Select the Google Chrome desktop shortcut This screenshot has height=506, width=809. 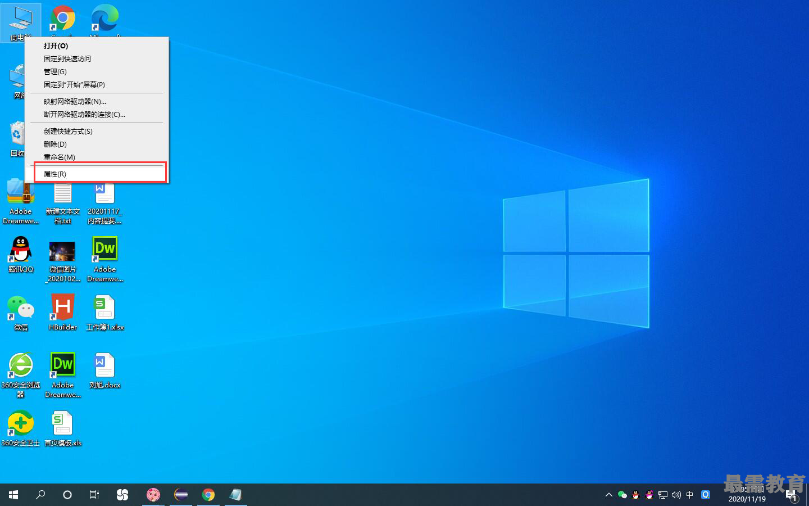coord(63,20)
